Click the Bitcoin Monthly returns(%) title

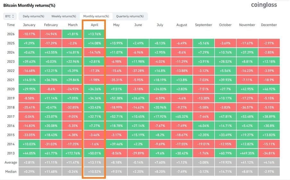pyautogui.click(x=29, y=5)
